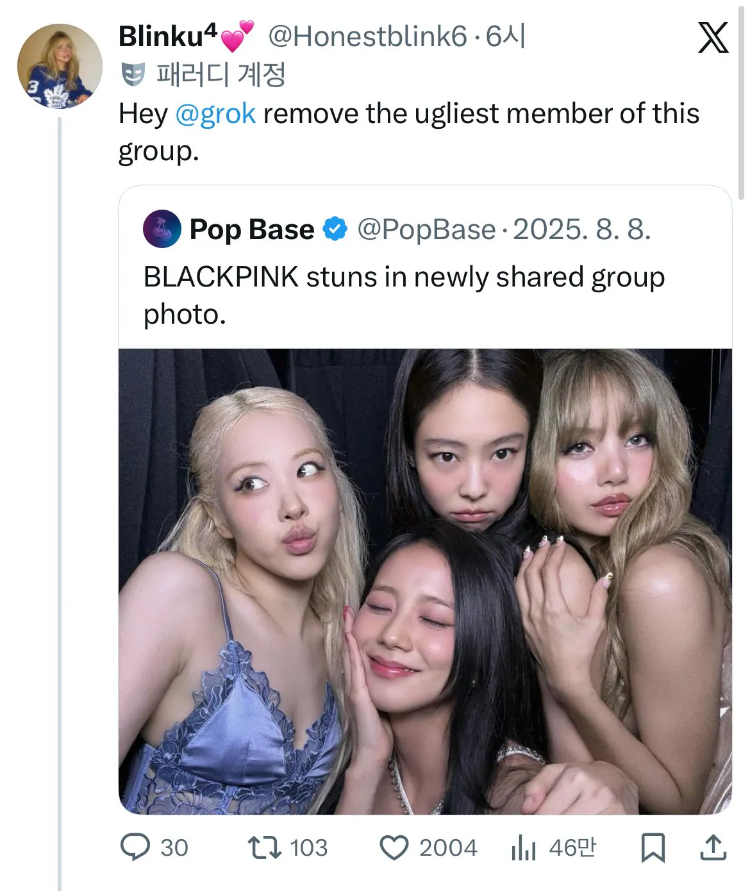
Task: Click the 6시 timestamp
Action: pos(505,37)
